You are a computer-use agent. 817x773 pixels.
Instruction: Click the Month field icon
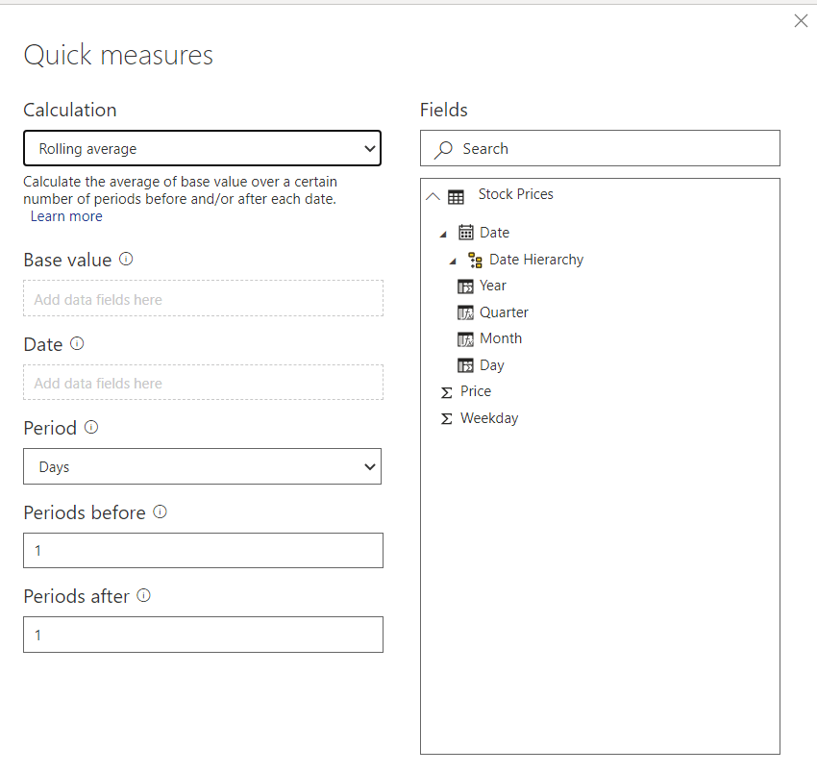click(465, 339)
